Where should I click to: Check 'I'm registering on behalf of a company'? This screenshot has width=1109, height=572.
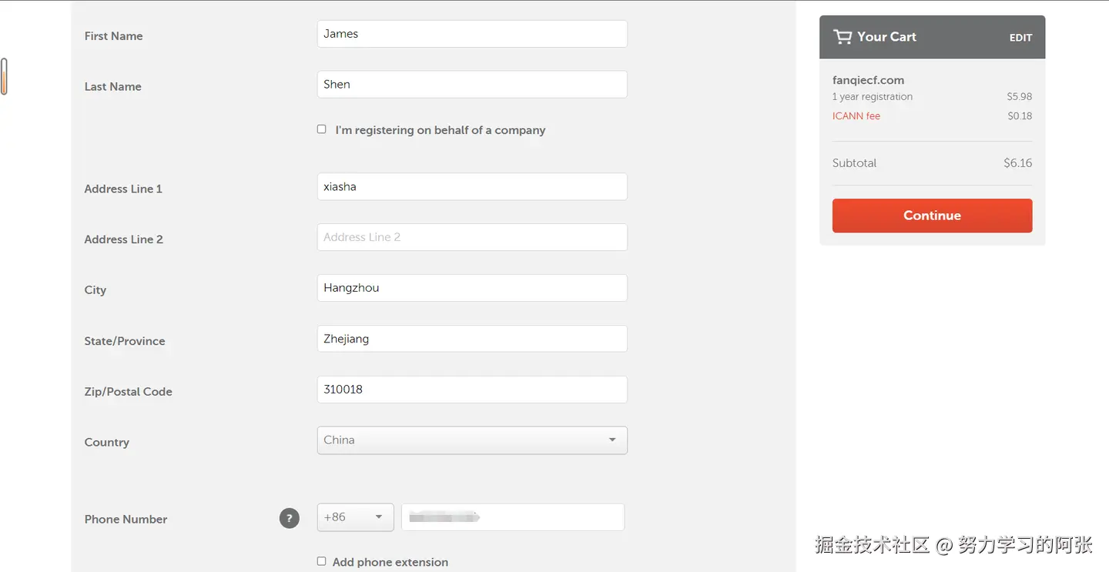(322, 129)
